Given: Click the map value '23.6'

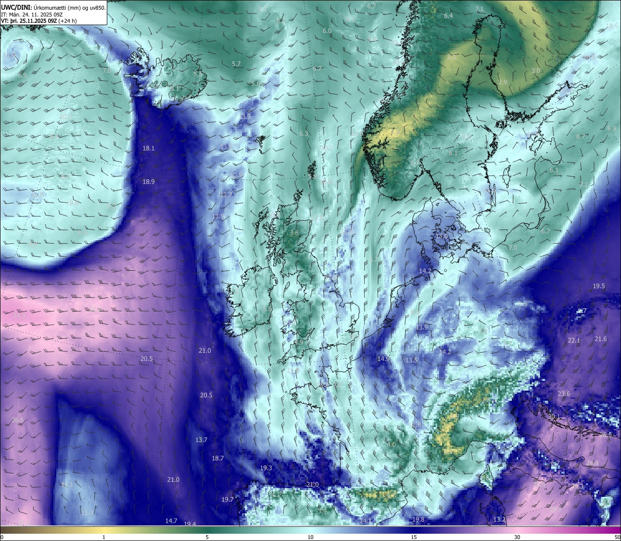Looking at the screenshot, I should (564, 393).
